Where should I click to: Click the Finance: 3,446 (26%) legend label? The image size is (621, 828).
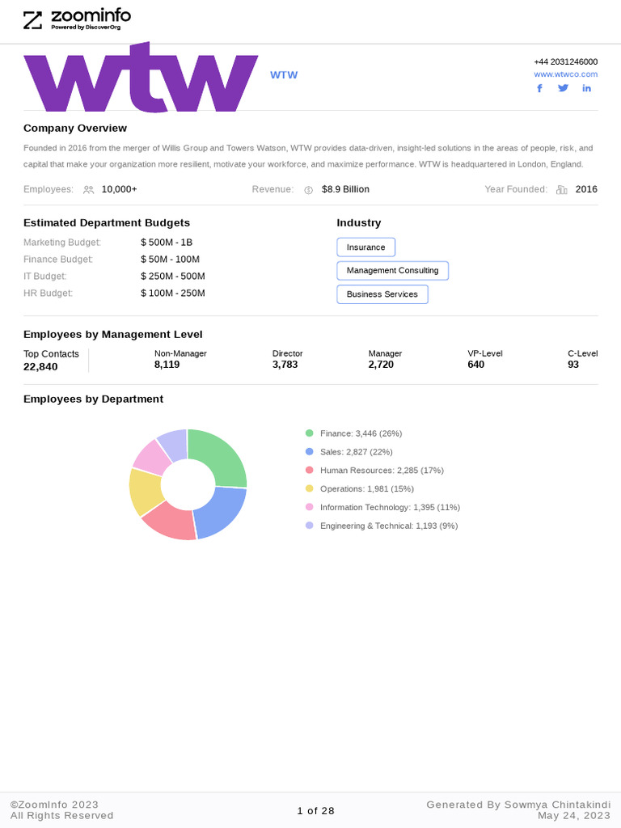(x=361, y=433)
